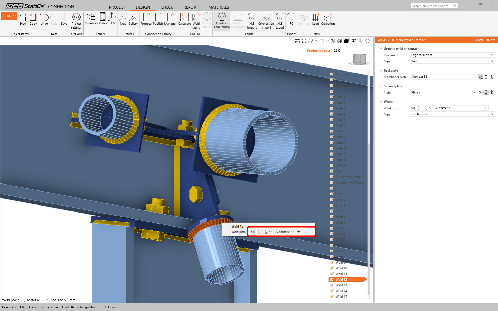Screen dimensions: 498x311
Task: Click Copy in Weld 12 header
Action: click(x=479, y=40)
